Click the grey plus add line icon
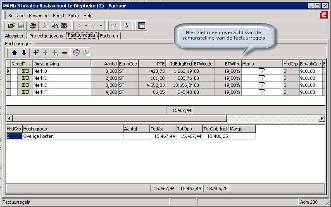 45,53
